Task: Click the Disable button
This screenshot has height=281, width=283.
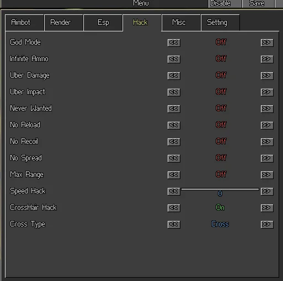Action: [225, 3]
